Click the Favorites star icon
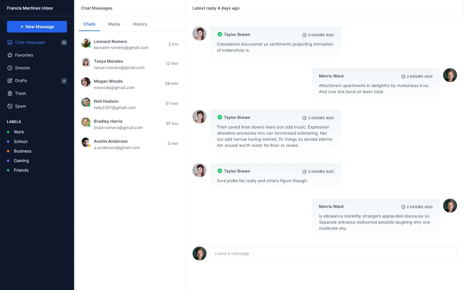This screenshot has width=464, height=290. coord(10,55)
